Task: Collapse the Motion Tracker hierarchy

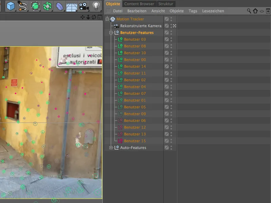Action: pos(107,19)
